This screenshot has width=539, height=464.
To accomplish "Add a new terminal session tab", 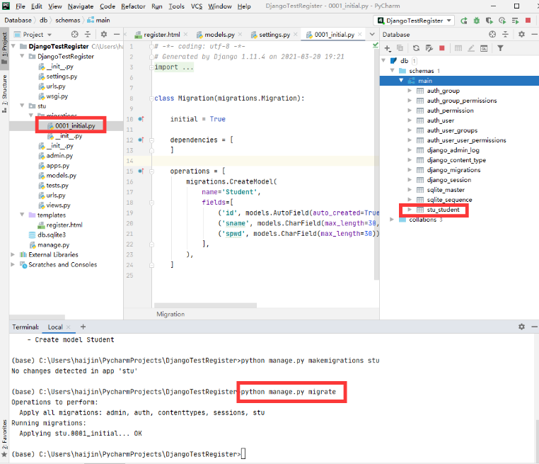I will [x=83, y=327].
